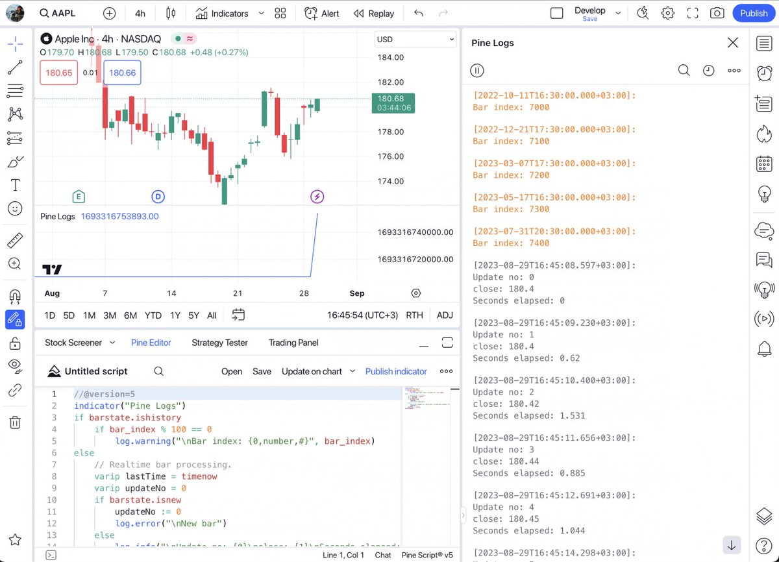Take a chart snapshot with camera
The width and height of the screenshot is (779, 562).
coord(717,13)
